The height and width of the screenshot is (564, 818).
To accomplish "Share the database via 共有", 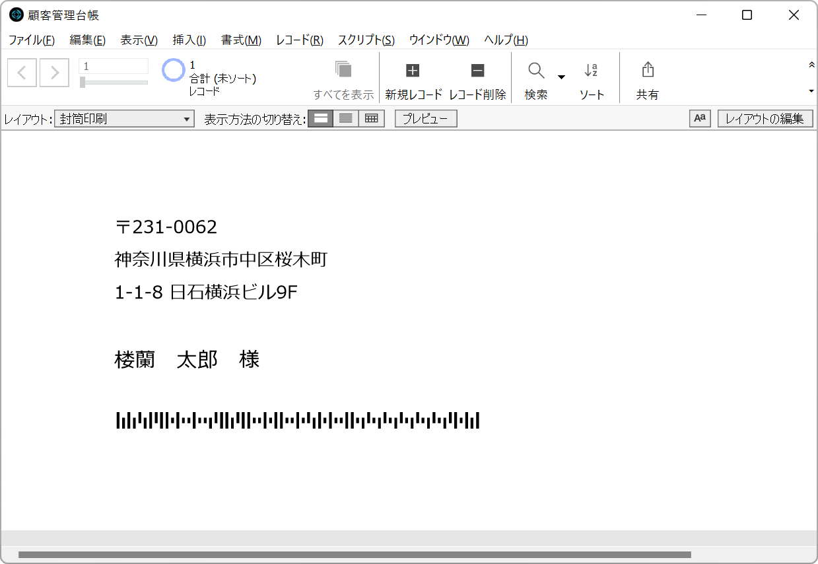I will click(x=647, y=77).
